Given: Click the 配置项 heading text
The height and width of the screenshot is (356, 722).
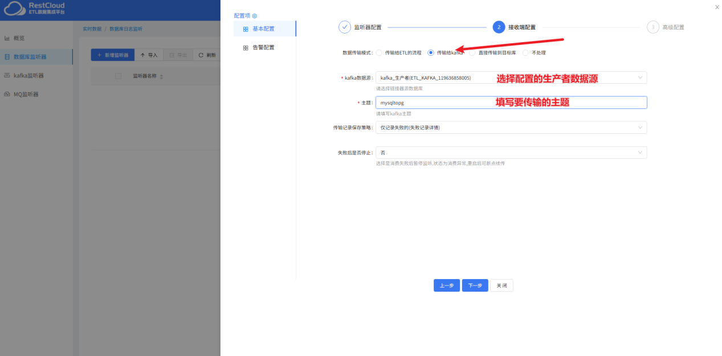Looking at the screenshot, I should tap(242, 16).
